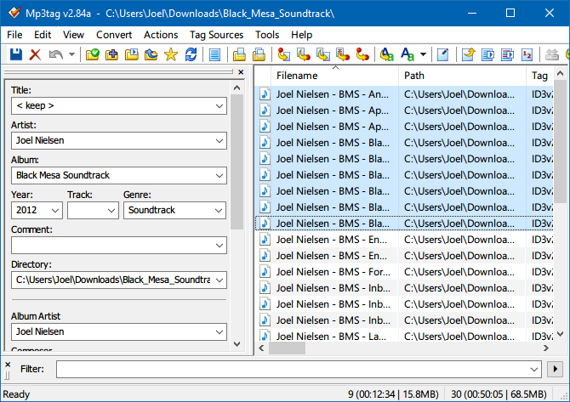Viewport: 570px width, 402px height.
Task: Click the blue-arrow folder toolbar icon
Action: [151, 54]
